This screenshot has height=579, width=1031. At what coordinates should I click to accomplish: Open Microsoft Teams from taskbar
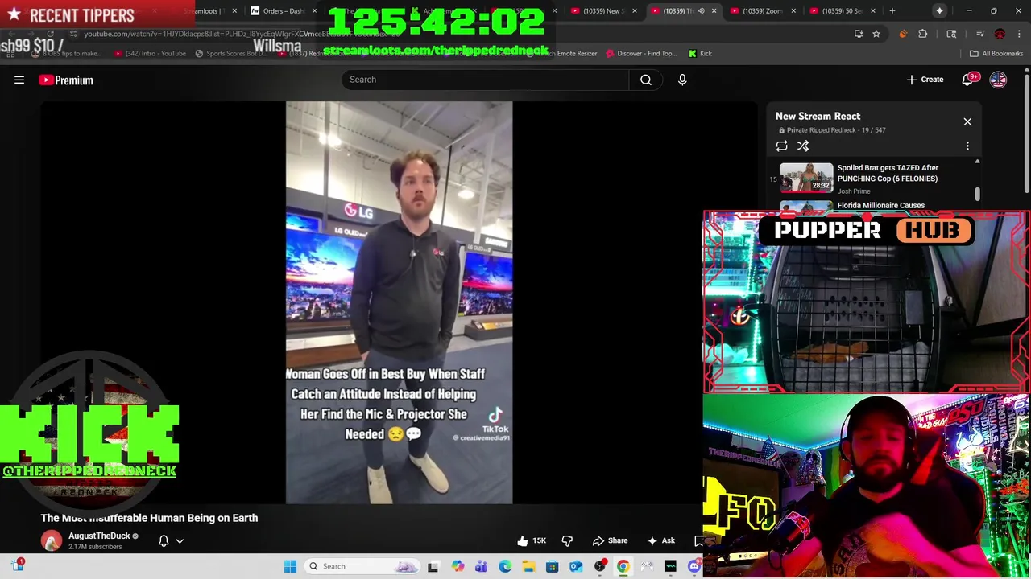pyautogui.click(x=481, y=566)
